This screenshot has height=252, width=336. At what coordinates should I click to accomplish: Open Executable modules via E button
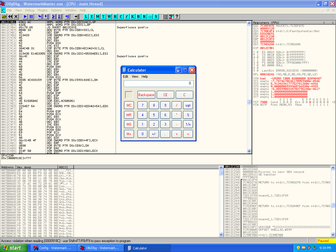(92, 17)
